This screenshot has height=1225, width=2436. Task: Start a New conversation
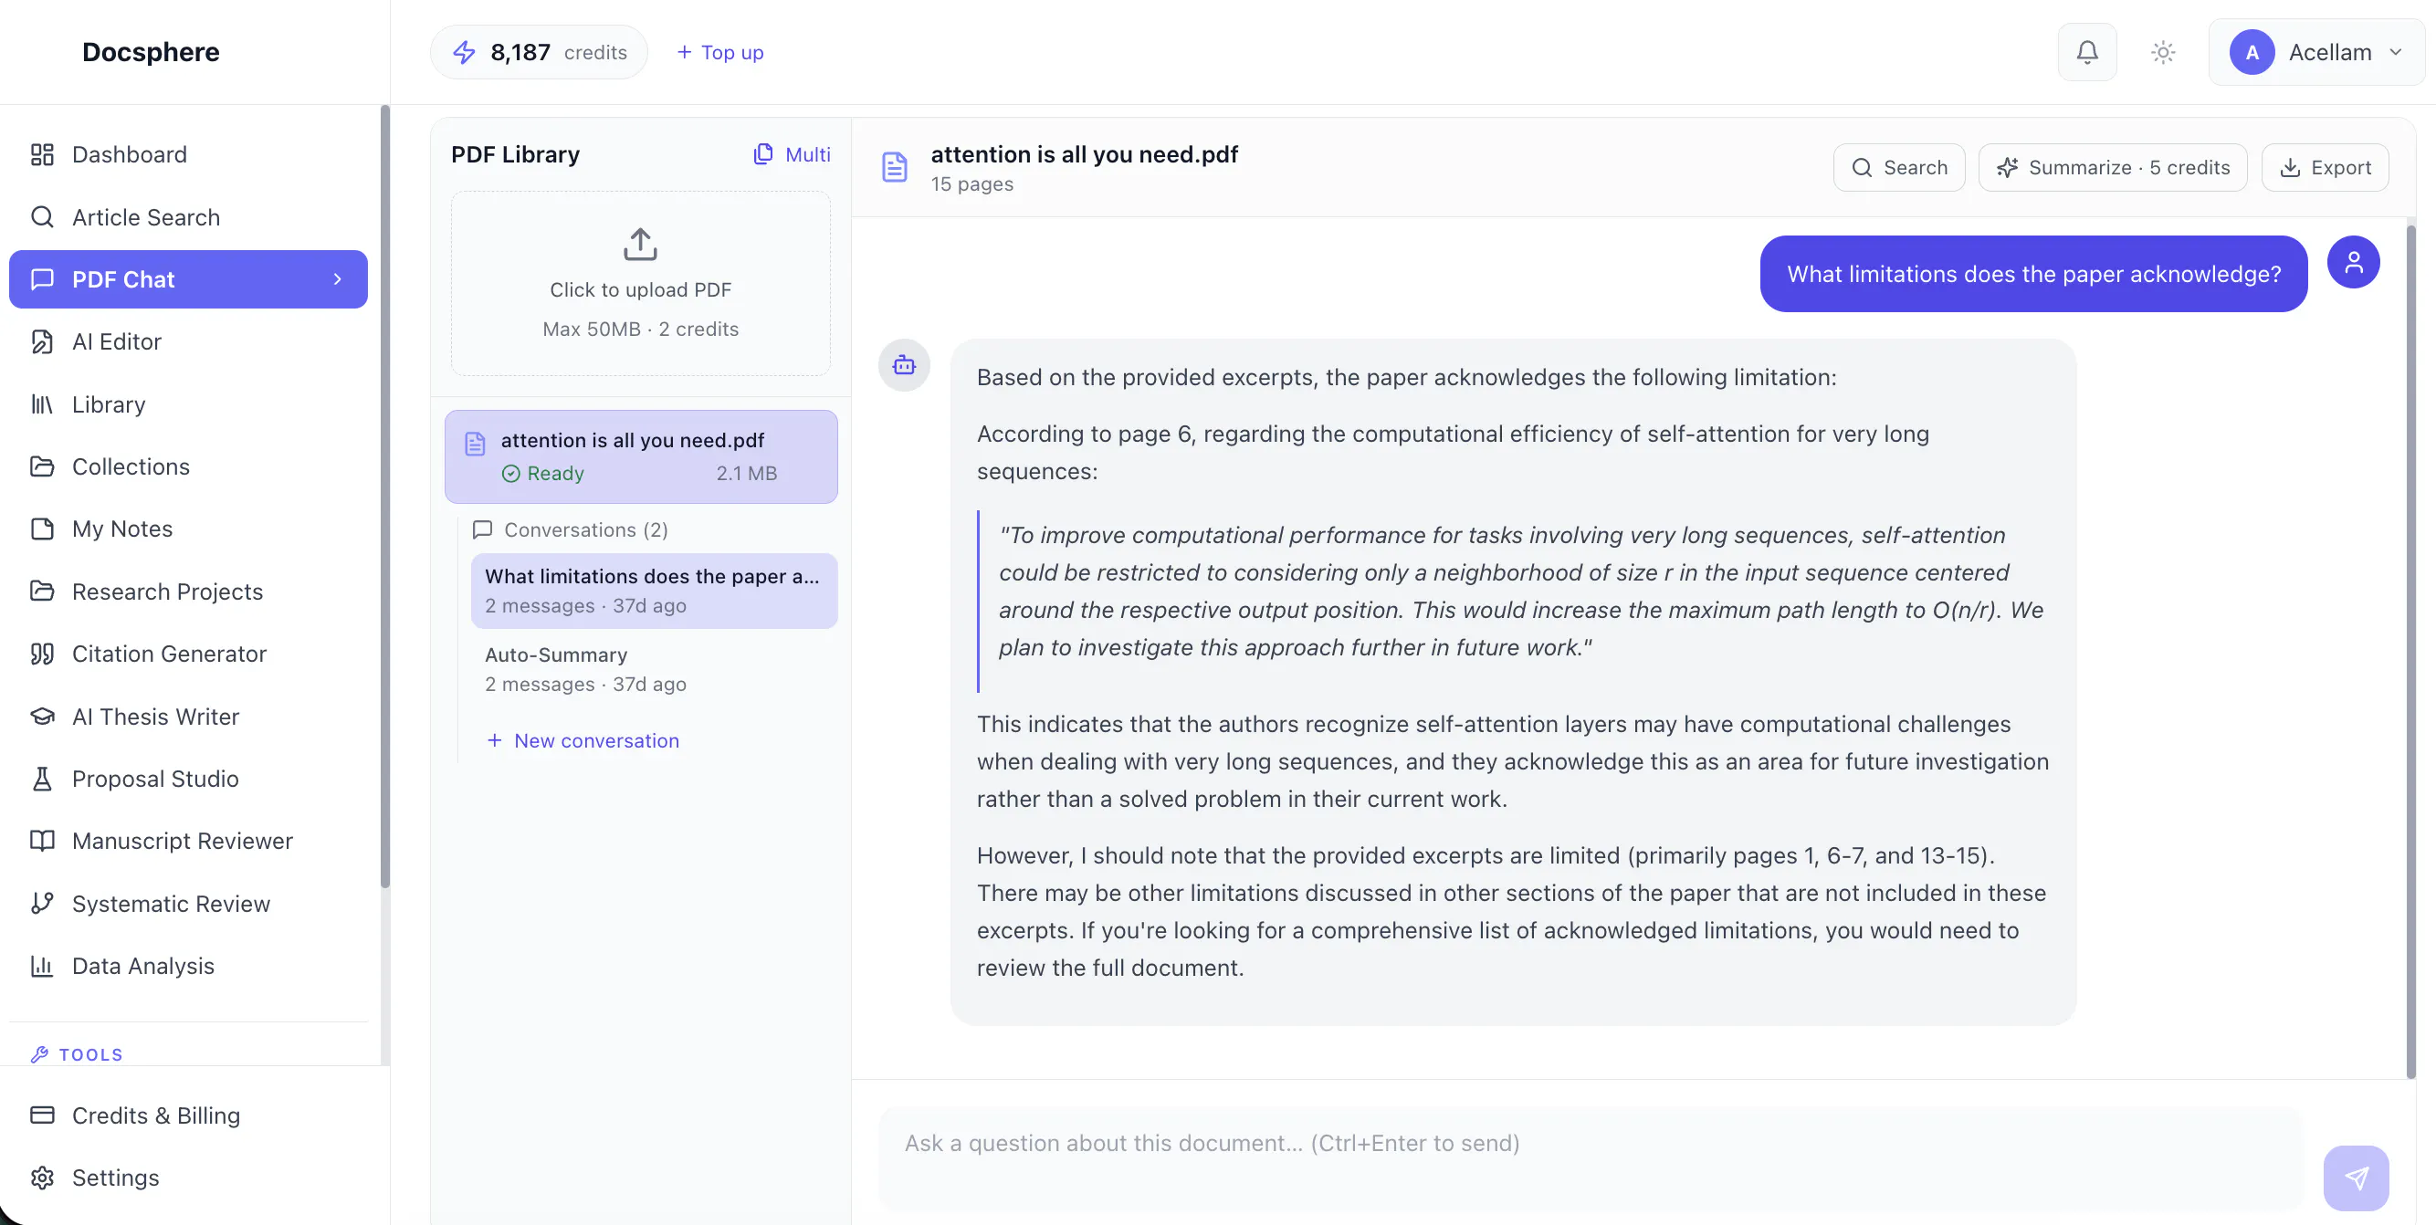click(583, 740)
